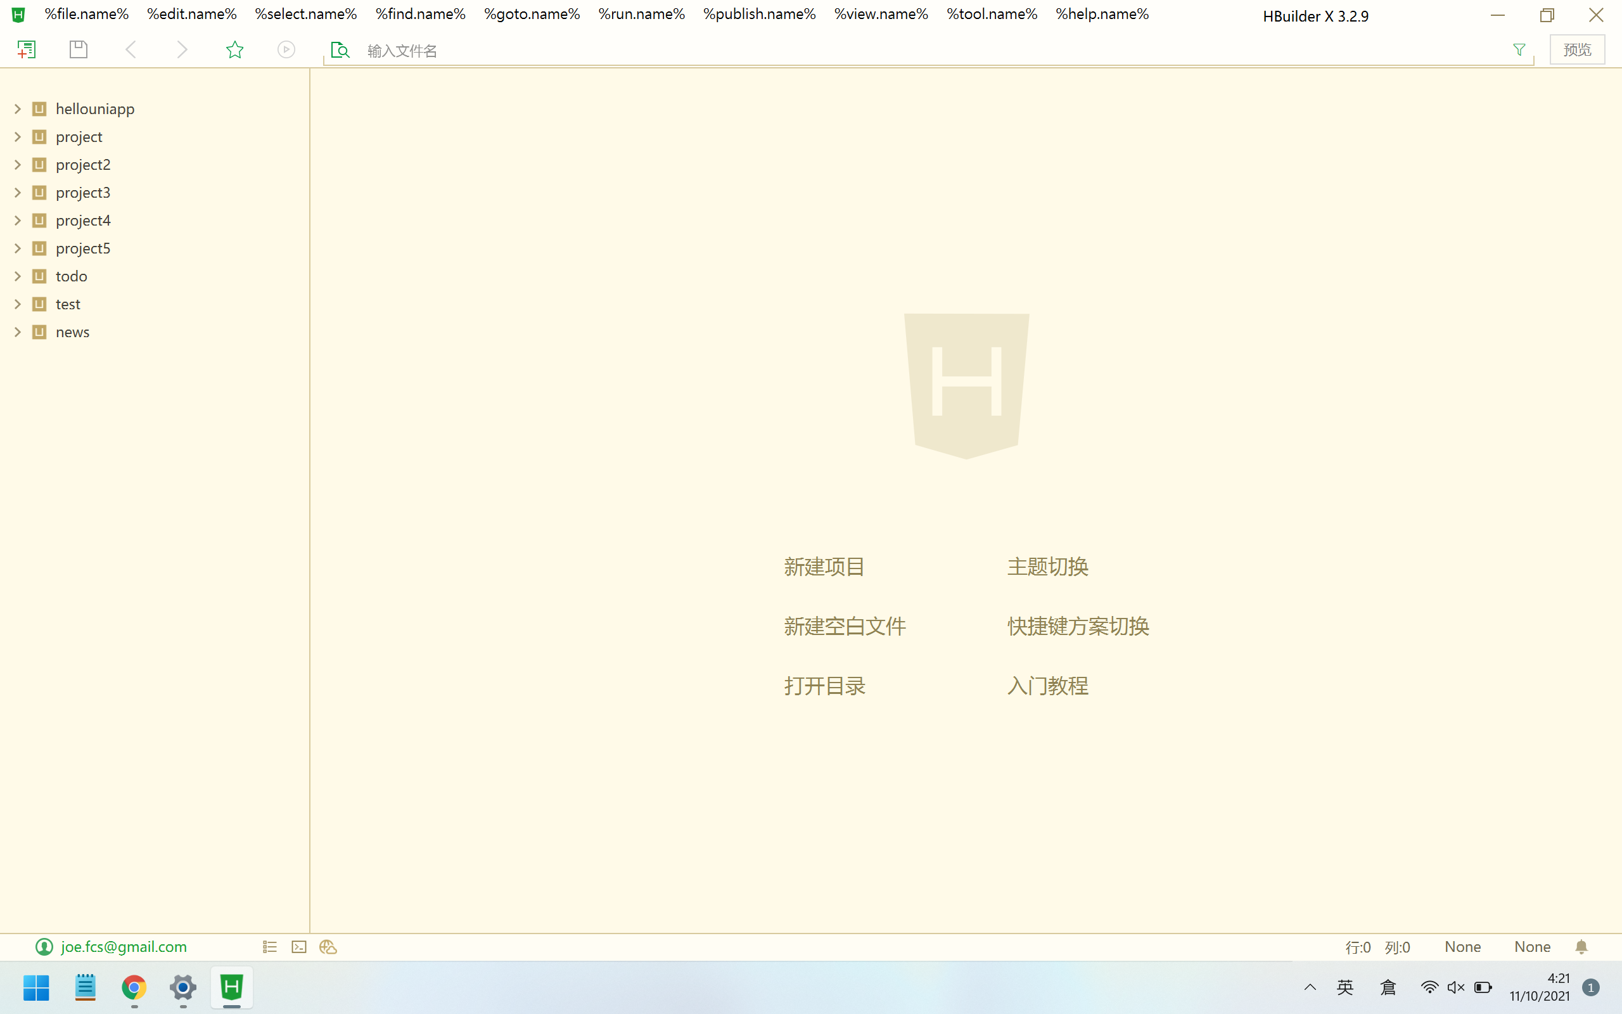The image size is (1622, 1014).
Task: Open the %help.name% menu
Action: click(1102, 14)
